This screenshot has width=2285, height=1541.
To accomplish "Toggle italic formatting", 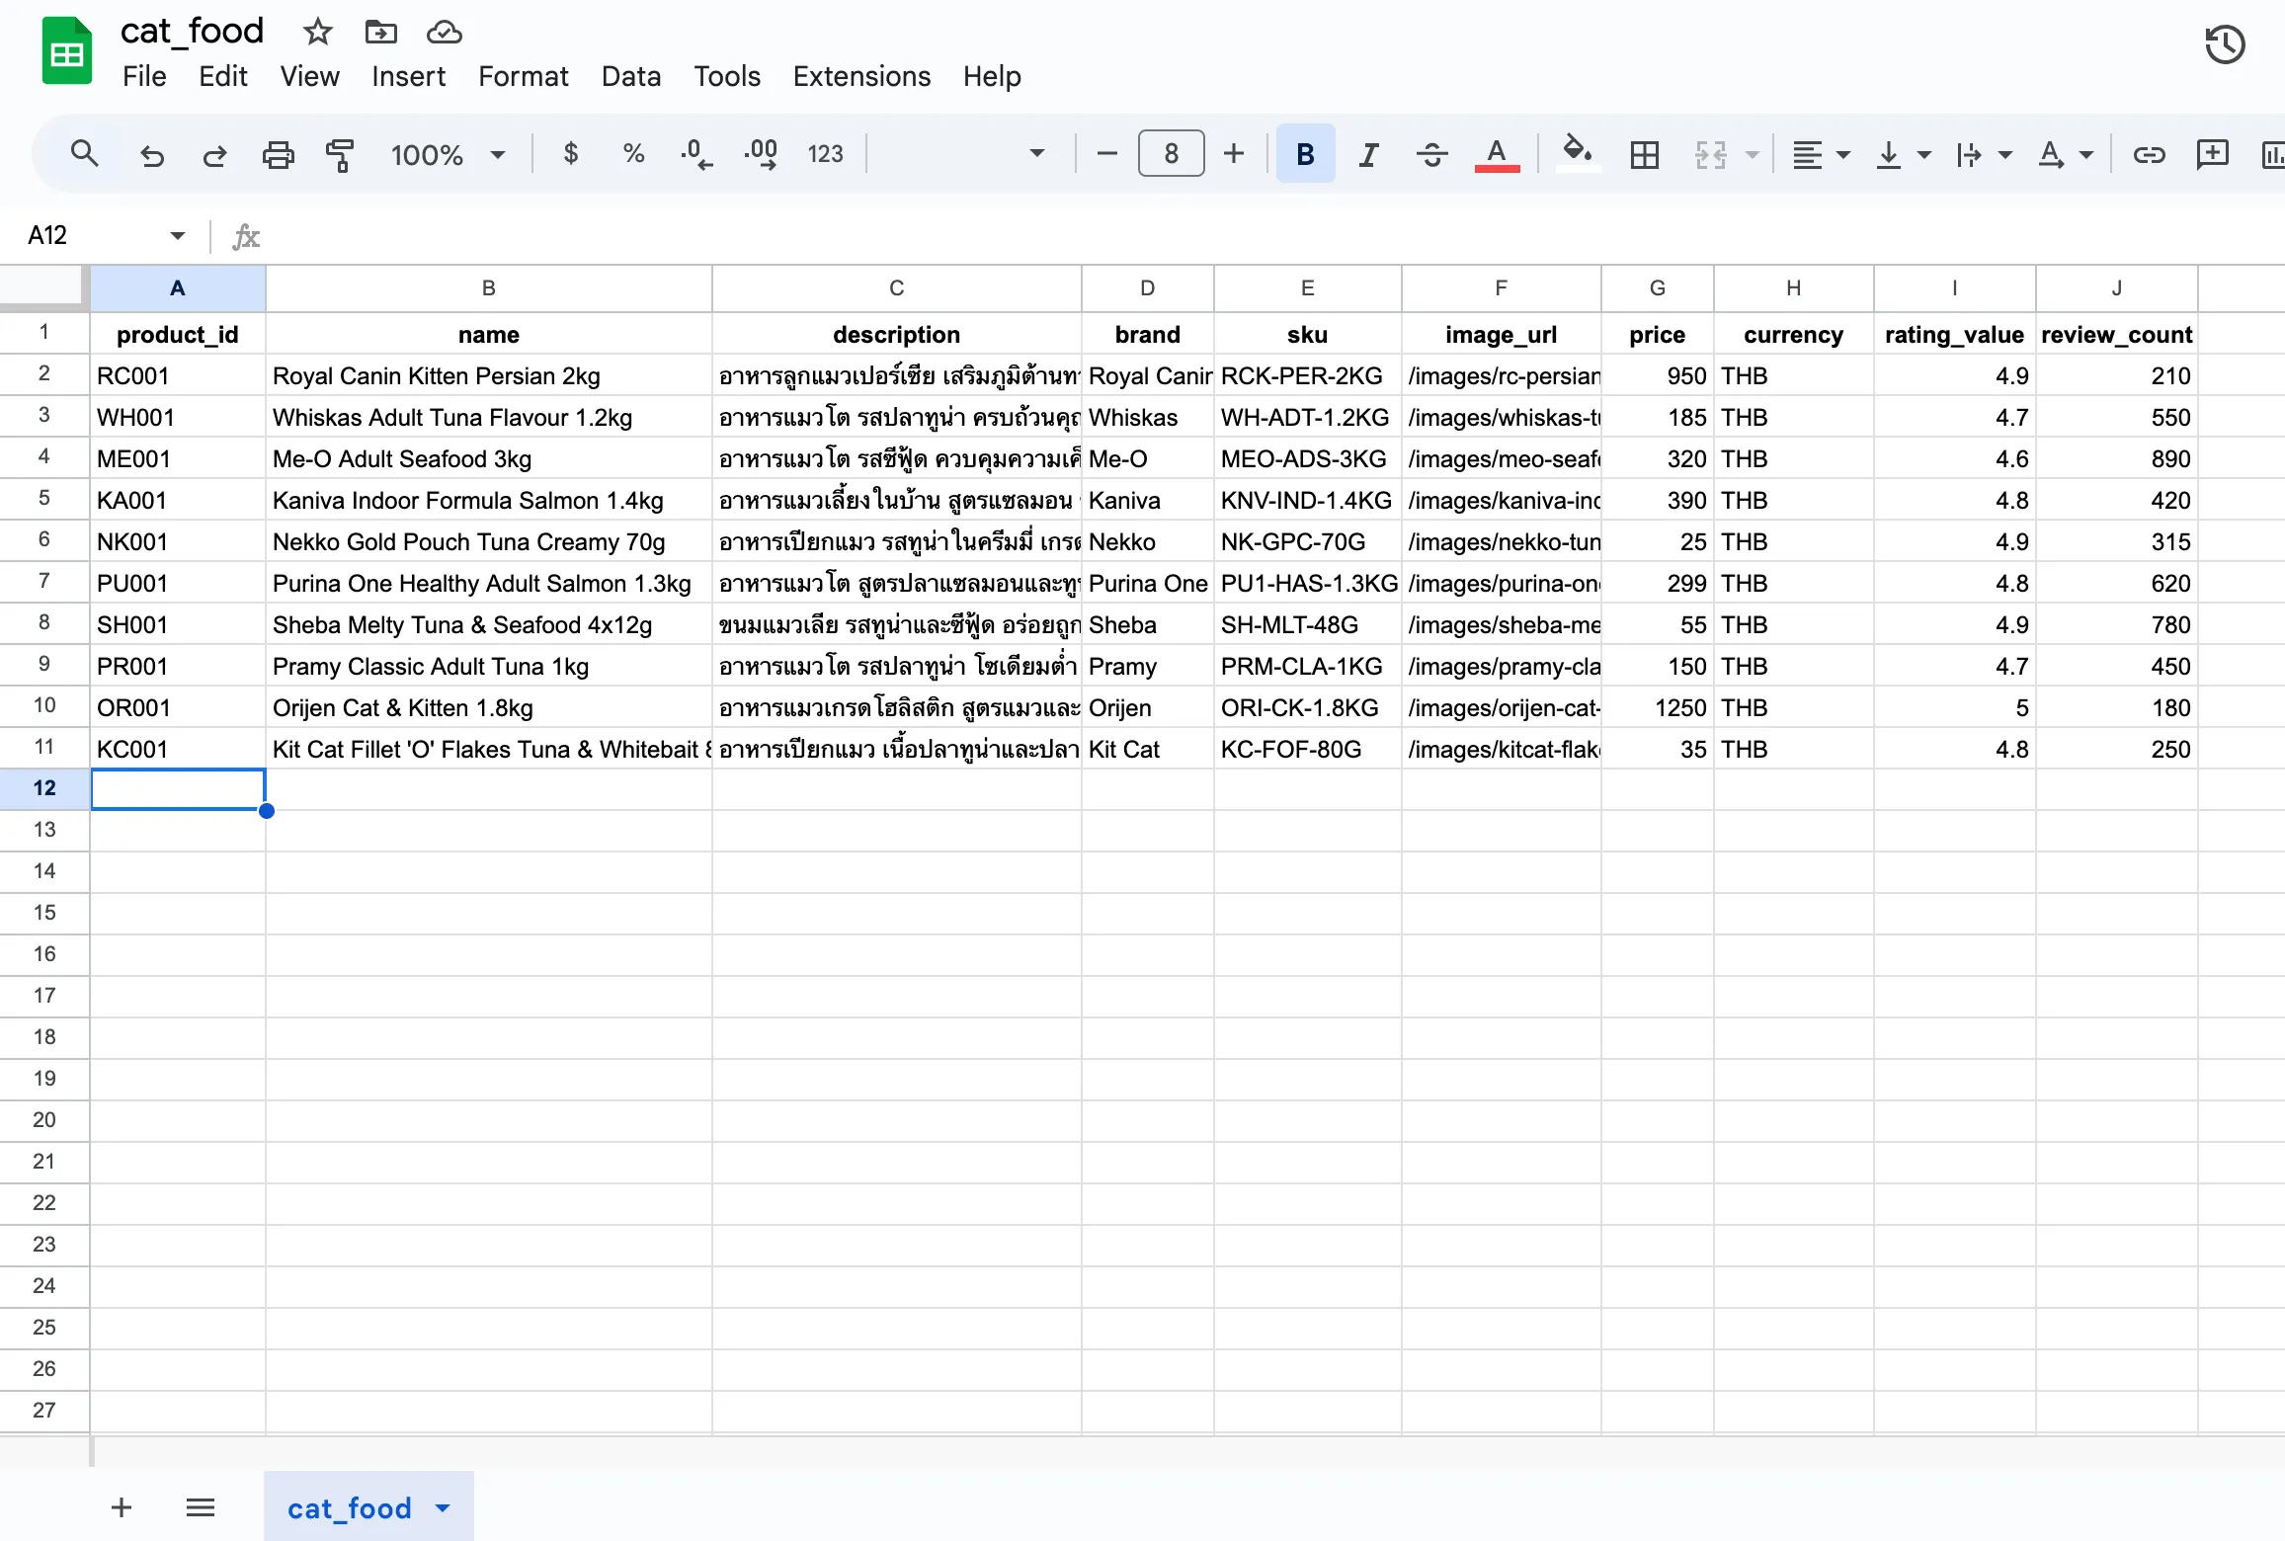I will click(1368, 154).
